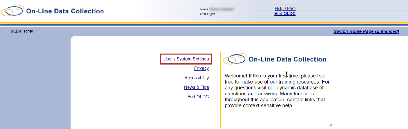The image size is (408, 129).
Task: Switch Home Page to Enhanced view
Action: click(x=366, y=31)
